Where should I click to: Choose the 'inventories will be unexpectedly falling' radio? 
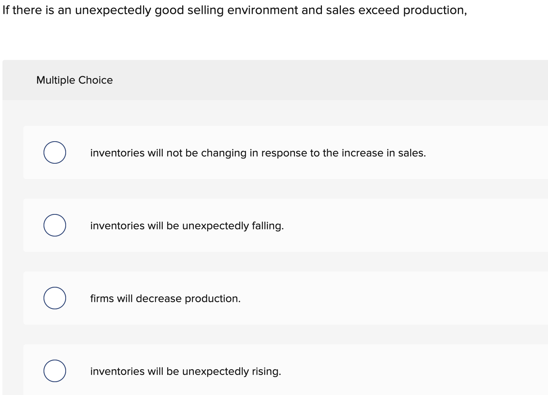click(x=55, y=225)
